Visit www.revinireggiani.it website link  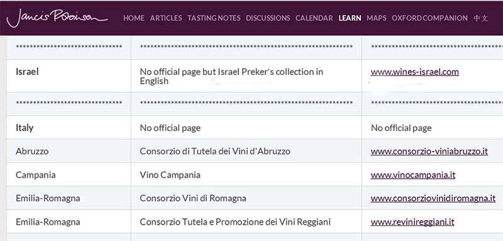point(412,222)
